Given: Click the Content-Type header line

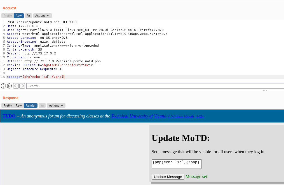Looking at the screenshot, I should coord(53,45).
